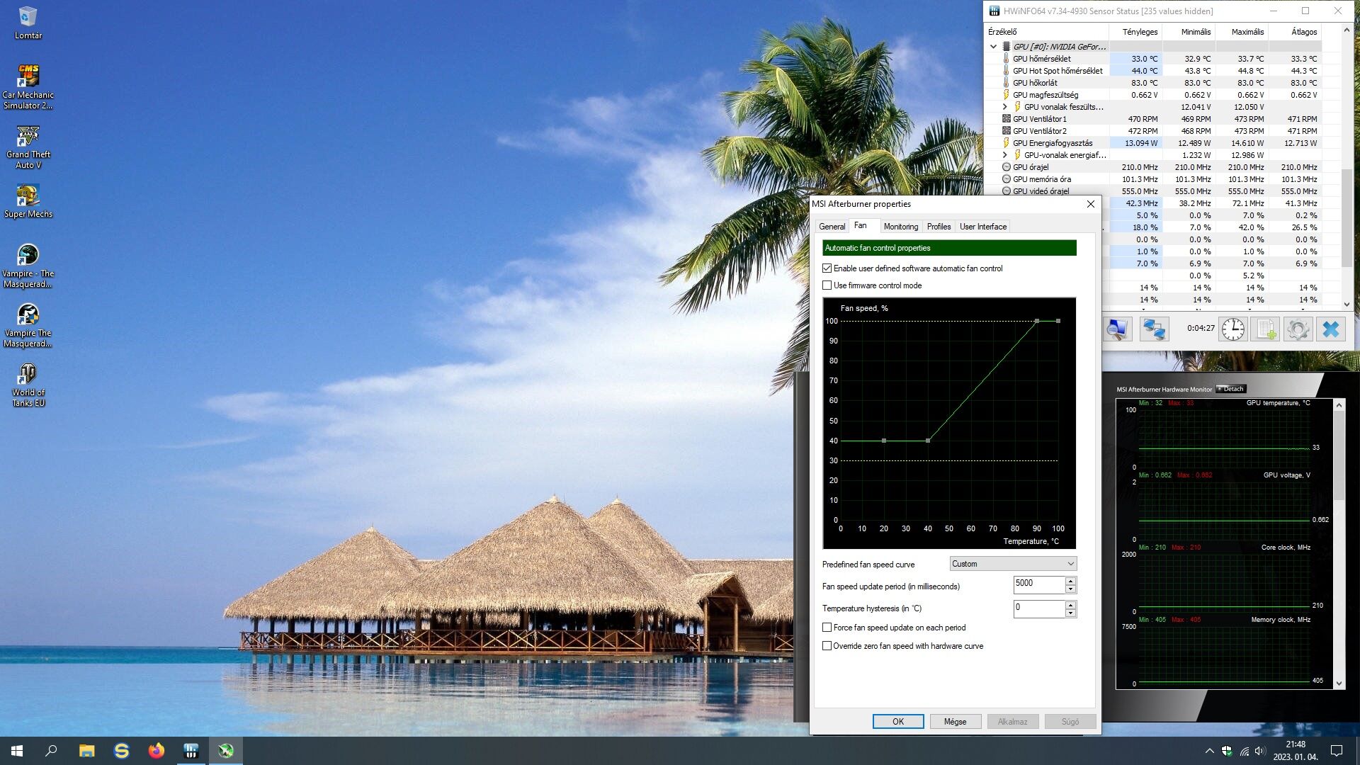Open File Explorer from the taskbar
This screenshot has height=765, width=1360.
[x=86, y=751]
